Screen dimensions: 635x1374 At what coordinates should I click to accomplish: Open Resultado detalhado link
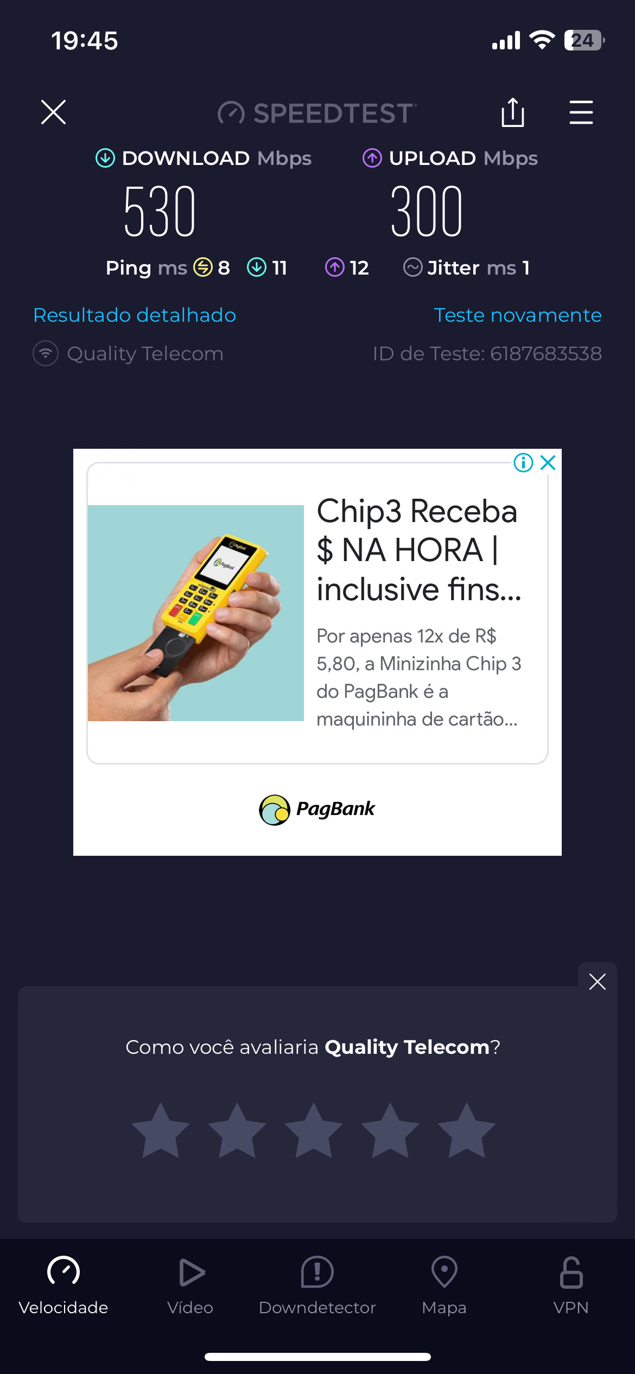coord(135,315)
